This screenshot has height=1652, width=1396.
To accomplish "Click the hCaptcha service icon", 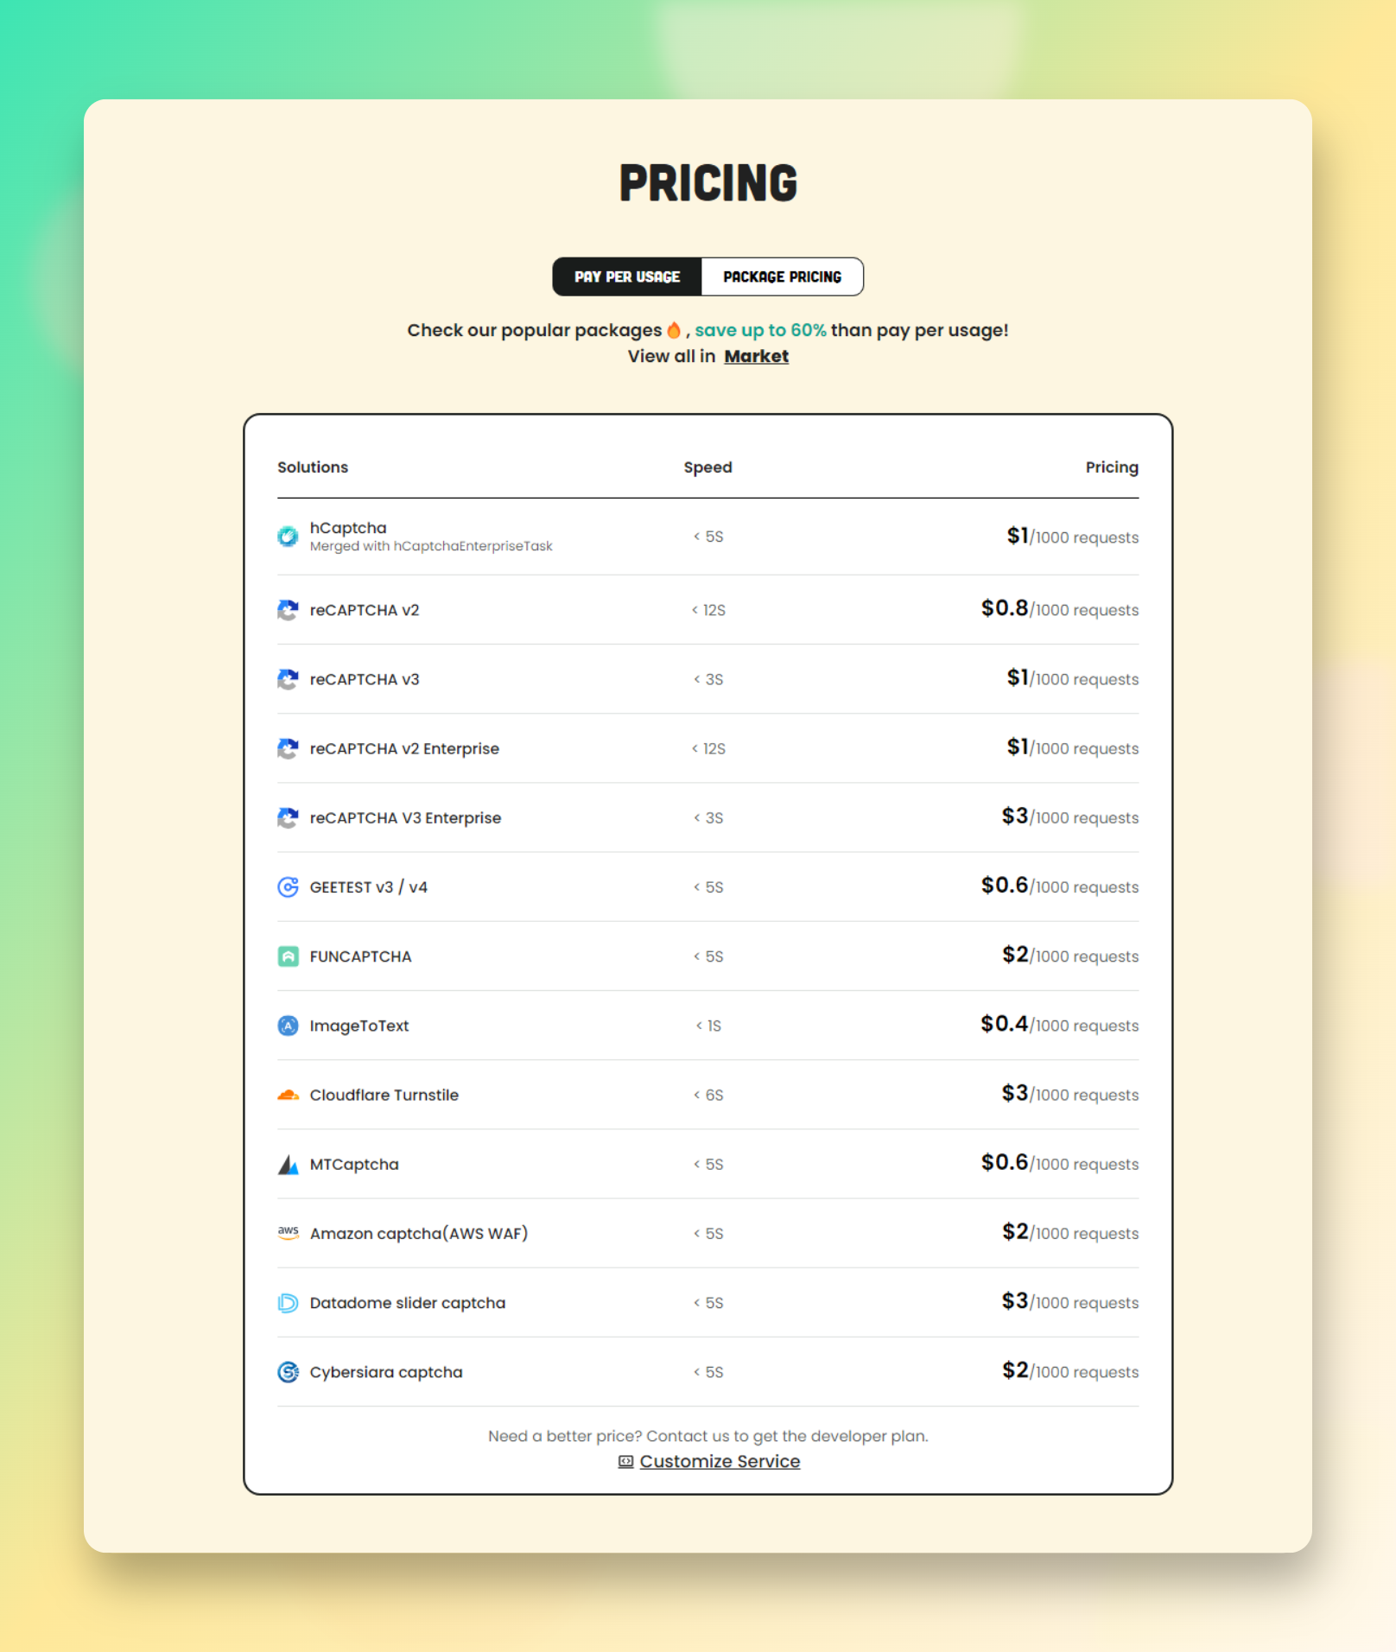I will click(x=288, y=536).
